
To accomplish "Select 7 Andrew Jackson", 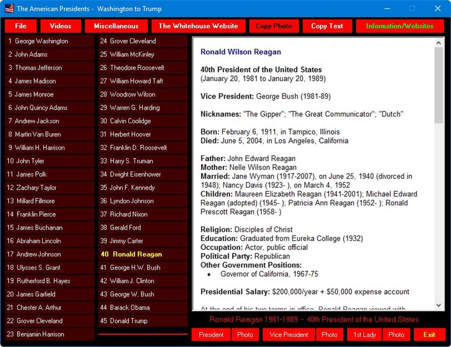I will pos(50,121).
